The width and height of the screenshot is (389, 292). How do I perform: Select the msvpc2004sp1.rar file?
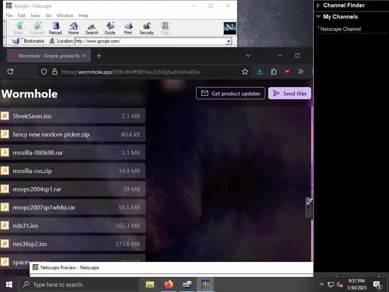point(73,189)
